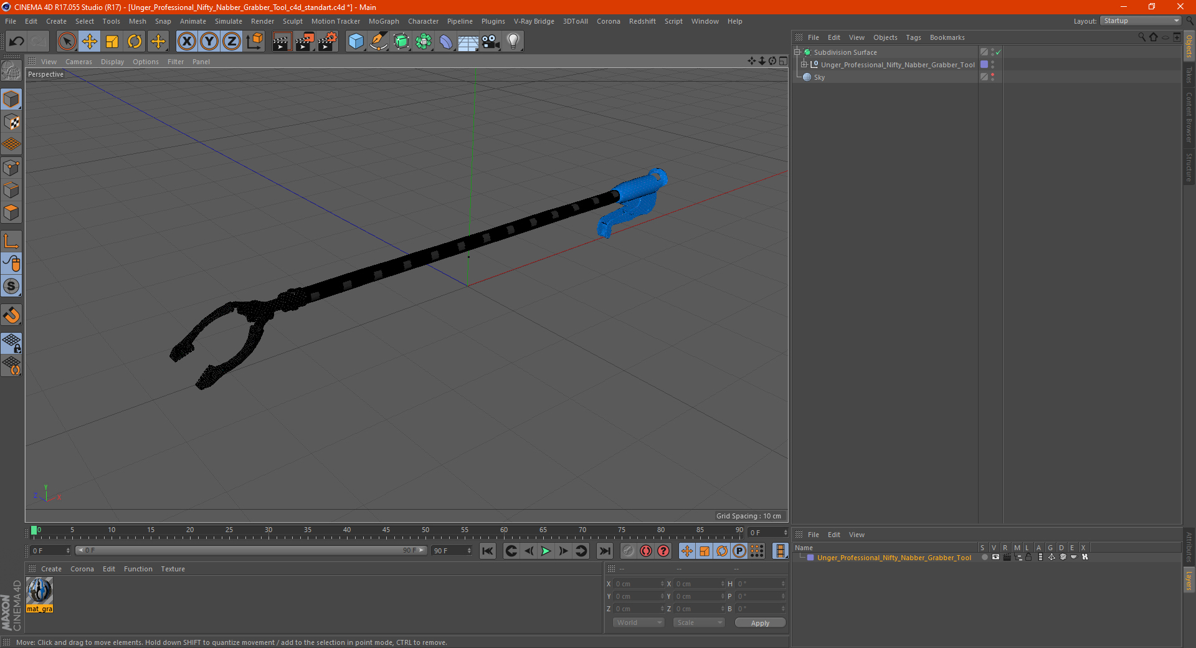Toggle layer Solo dot for Unger layer
Viewport: 1196px width, 648px height.
point(984,558)
